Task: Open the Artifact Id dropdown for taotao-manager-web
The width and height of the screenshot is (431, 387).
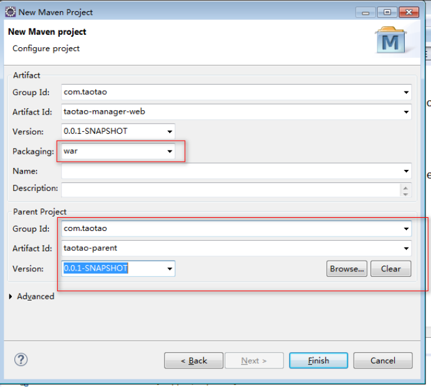Action: [x=406, y=112]
